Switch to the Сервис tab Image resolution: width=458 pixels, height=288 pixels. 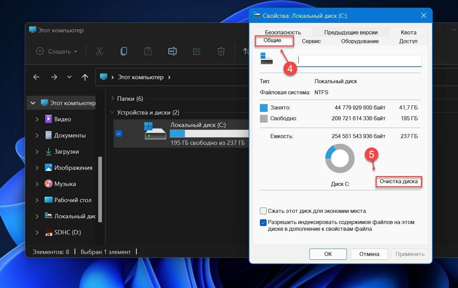tap(311, 41)
